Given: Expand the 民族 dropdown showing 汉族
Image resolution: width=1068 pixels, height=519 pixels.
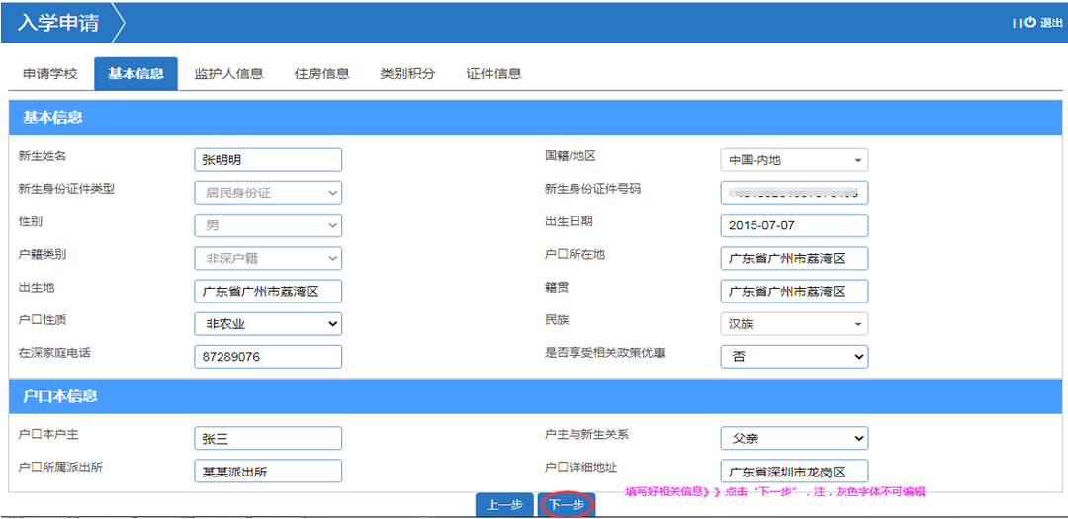Looking at the screenshot, I should pyautogui.click(x=794, y=324).
